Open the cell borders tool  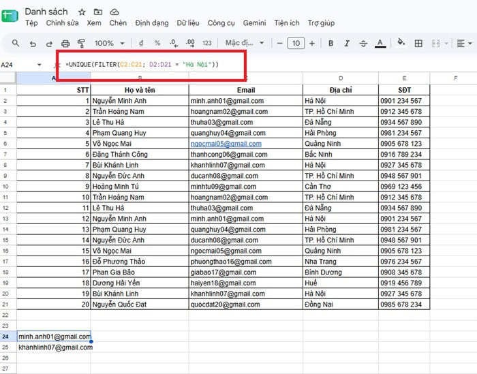418,43
